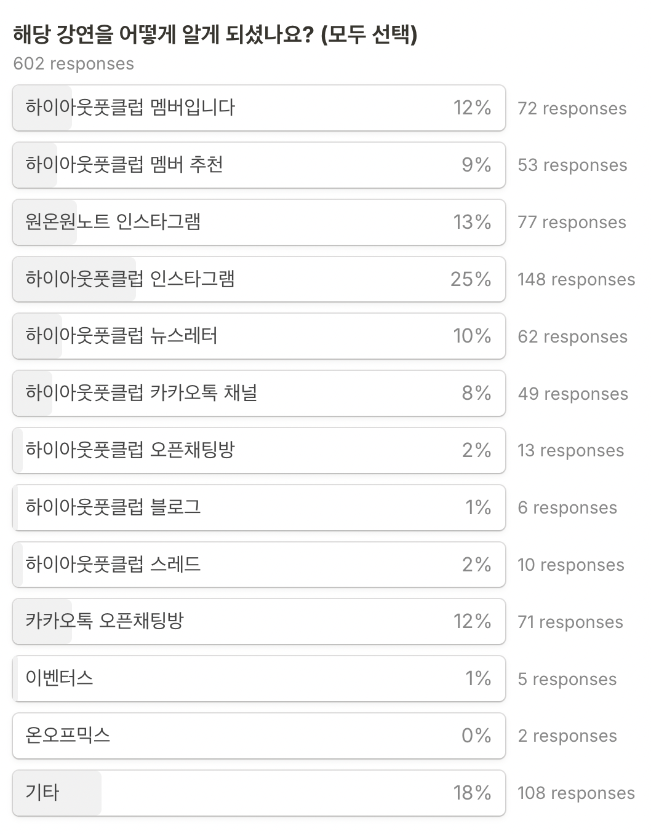
Task: Select the 하이아웃풋클럽 스레드 bar
Action: [258, 565]
